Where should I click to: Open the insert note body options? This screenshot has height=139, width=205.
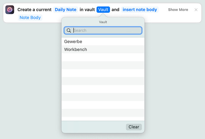click(x=140, y=10)
